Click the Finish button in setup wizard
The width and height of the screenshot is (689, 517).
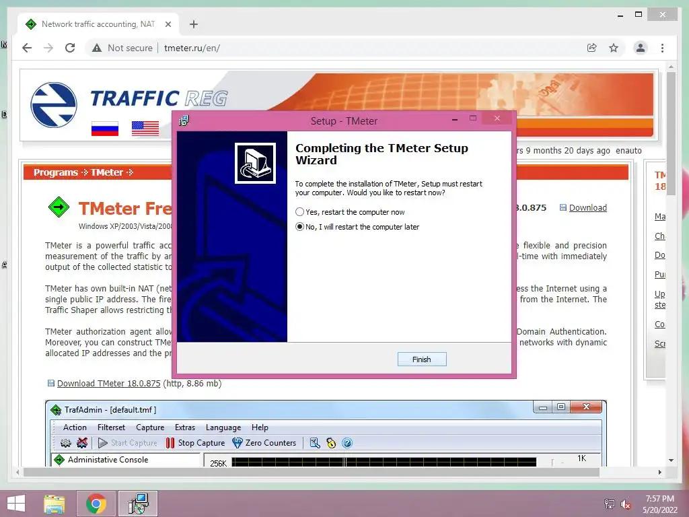coord(422,359)
